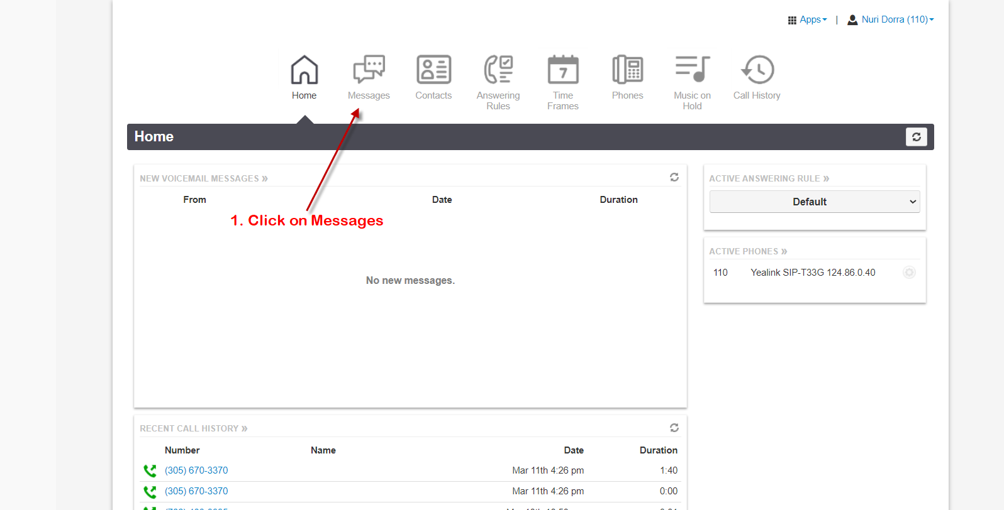Refresh the Recent Call History panel
1004x510 pixels.
point(674,428)
